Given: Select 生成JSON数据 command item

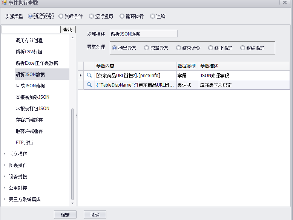Looking at the screenshot, I should [x=30, y=86].
